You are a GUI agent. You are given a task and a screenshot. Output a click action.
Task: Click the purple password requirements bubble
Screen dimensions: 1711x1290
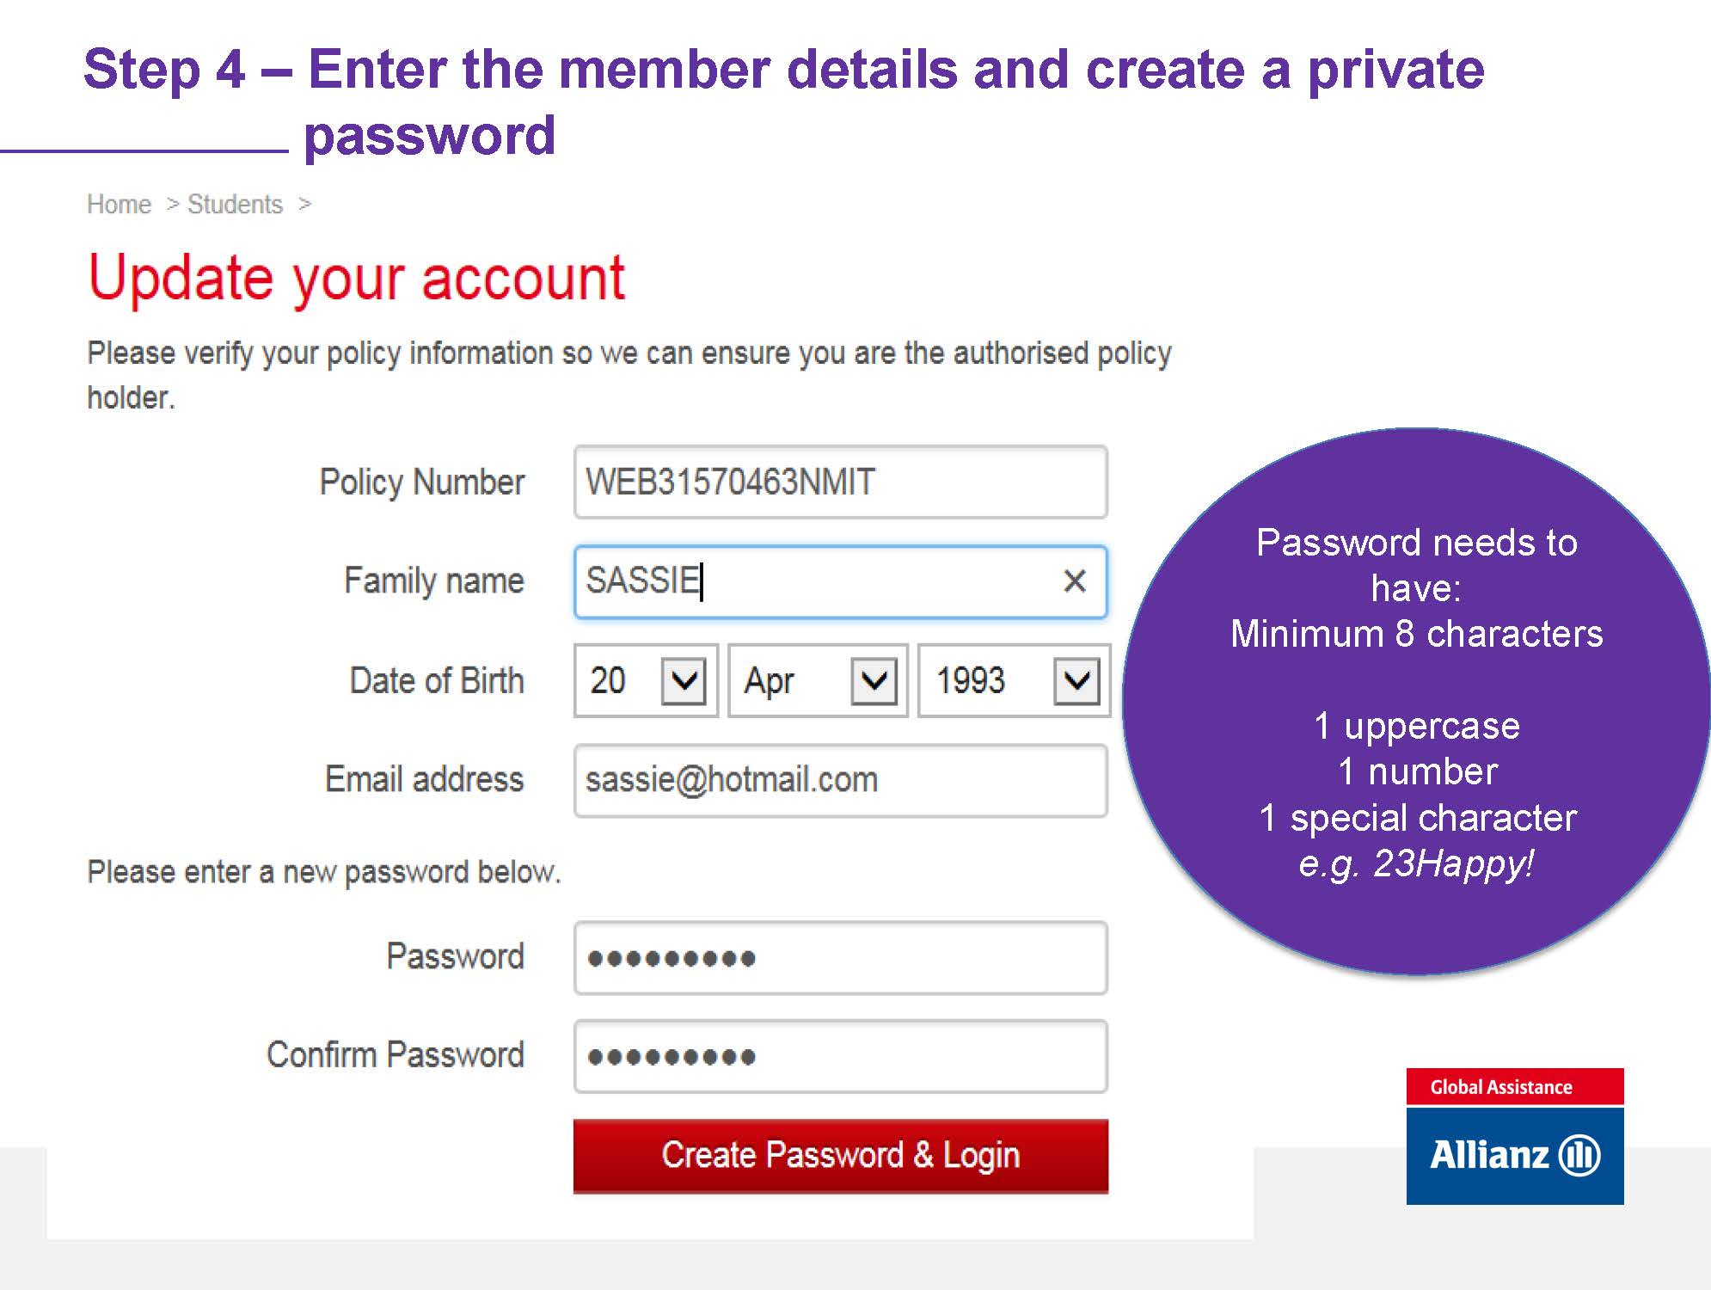[1416, 701]
